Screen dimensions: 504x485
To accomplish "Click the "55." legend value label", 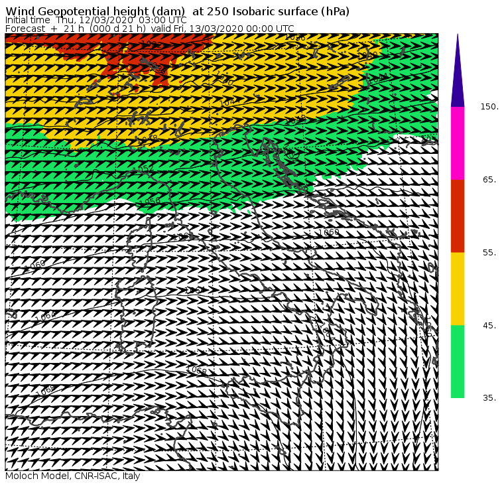I will (x=489, y=253).
